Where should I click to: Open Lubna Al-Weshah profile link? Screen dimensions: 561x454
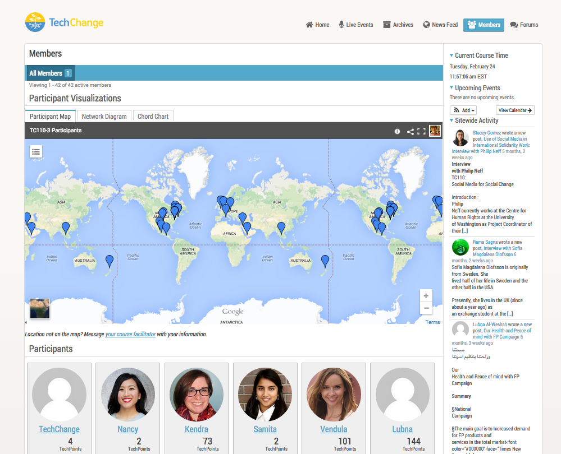[x=490, y=325]
